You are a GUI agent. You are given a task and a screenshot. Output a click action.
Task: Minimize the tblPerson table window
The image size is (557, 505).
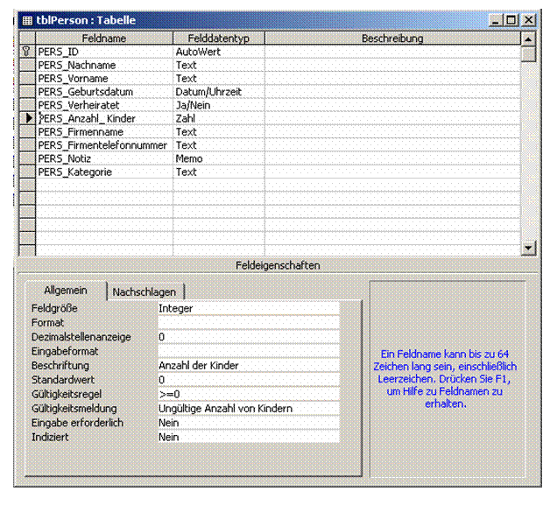coord(496,20)
